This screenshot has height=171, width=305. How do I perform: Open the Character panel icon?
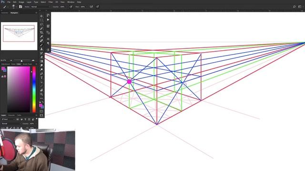(48, 39)
